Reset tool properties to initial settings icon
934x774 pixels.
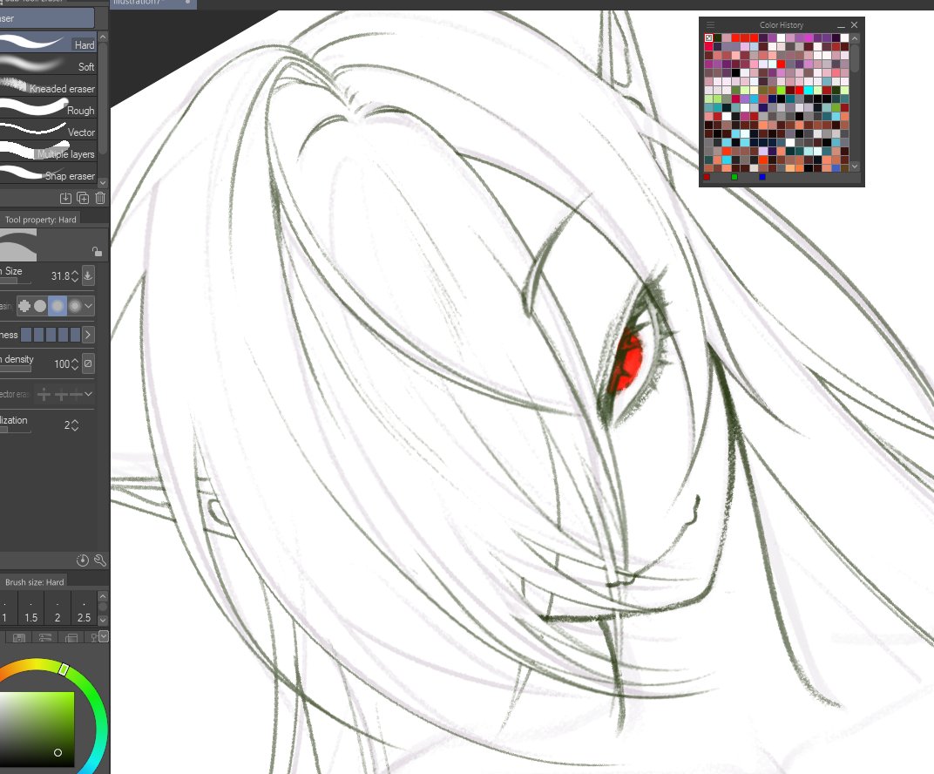click(83, 560)
